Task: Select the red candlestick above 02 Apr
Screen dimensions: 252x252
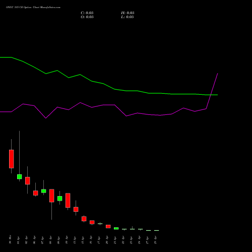Action: (x=28, y=180)
